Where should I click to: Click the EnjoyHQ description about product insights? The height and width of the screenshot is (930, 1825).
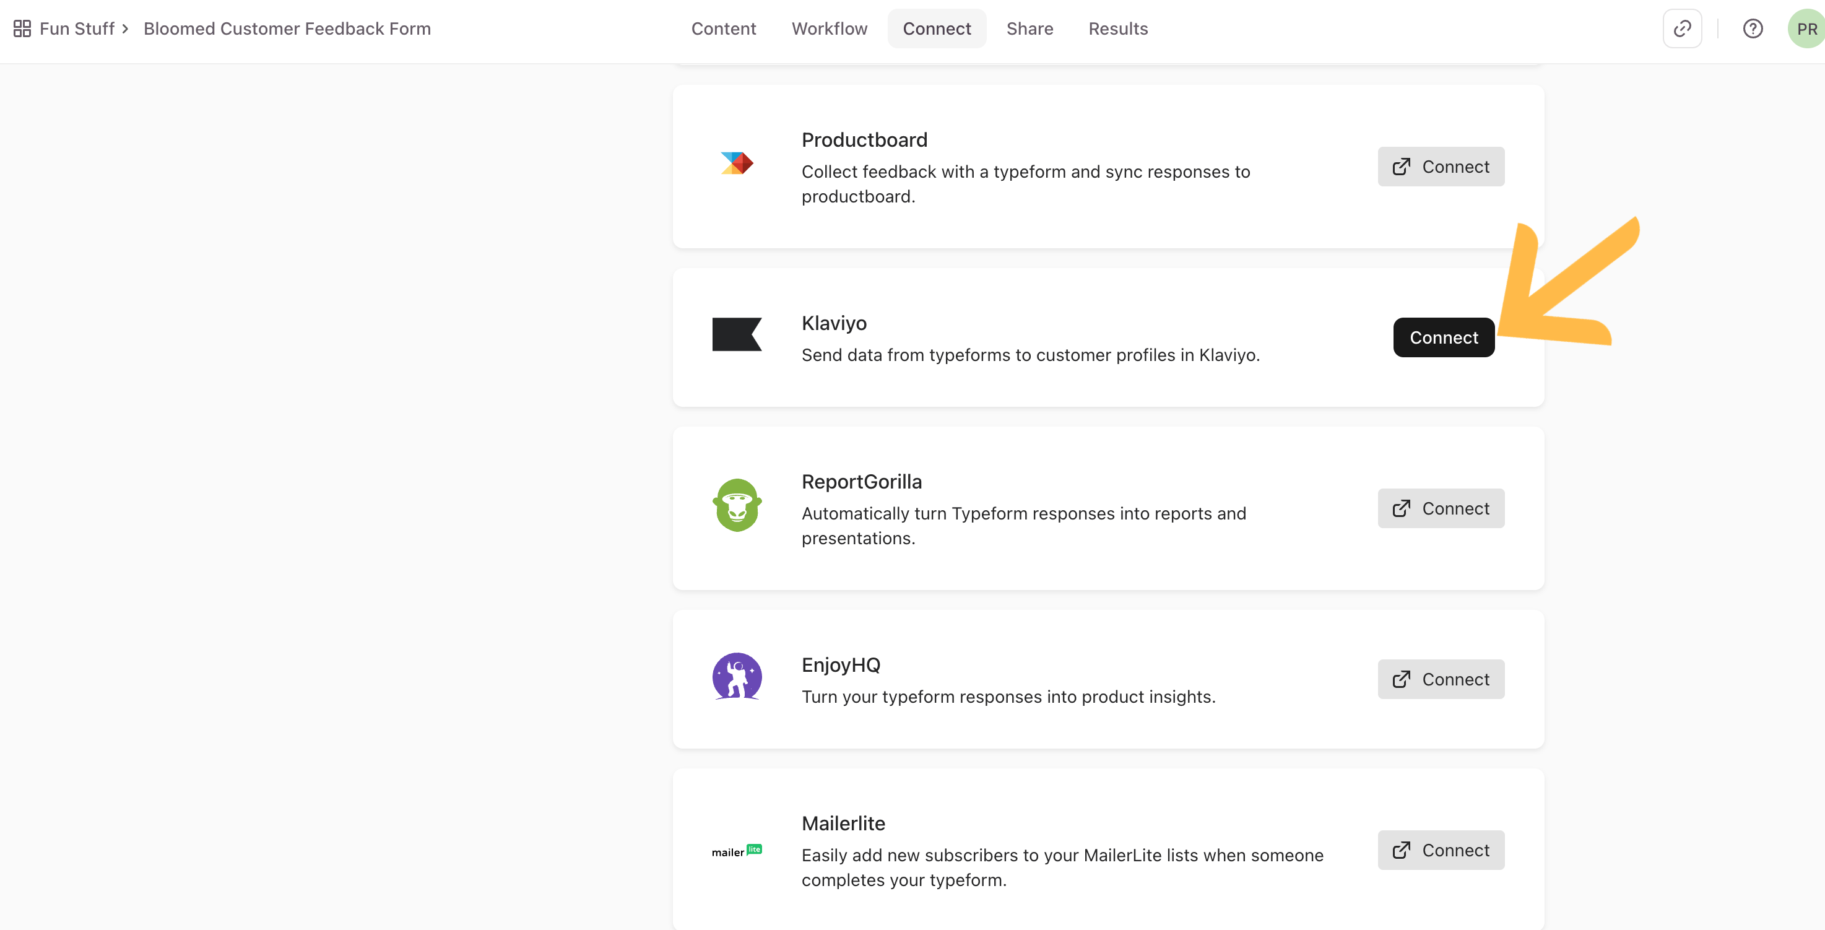(x=1009, y=697)
